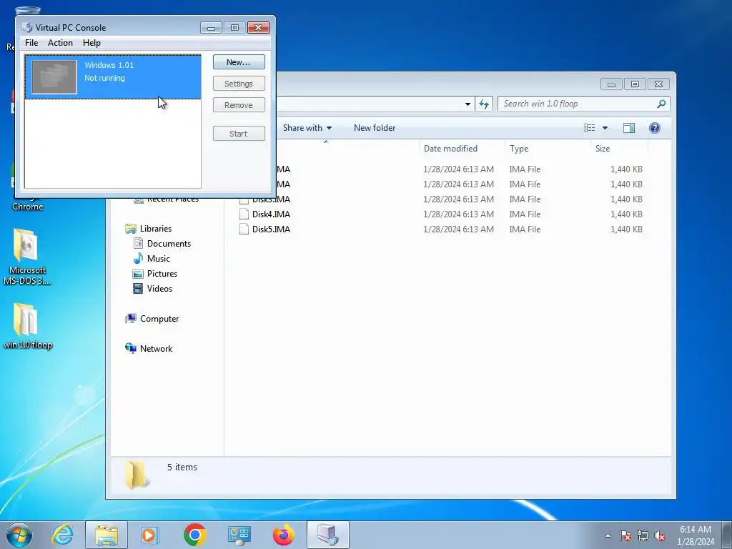Click the Windows Explorer taskbar button
The height and width of the screenshot is (549, 732).
[x=107, y=535]
